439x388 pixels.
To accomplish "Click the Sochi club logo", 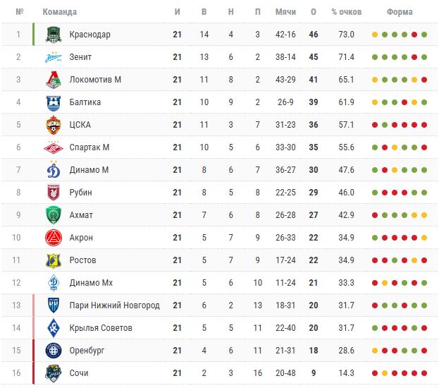I will tap(54, 373).
